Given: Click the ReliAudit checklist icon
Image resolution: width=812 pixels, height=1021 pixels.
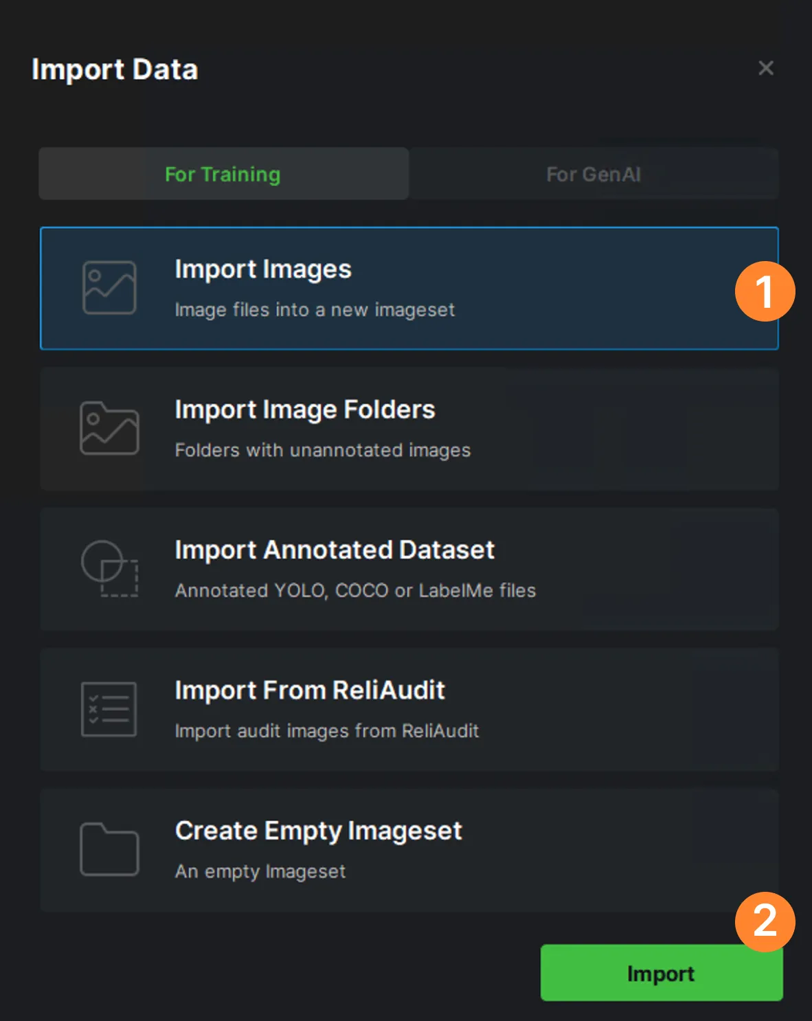Looking at the screenshot, I should tap(109, 709).
